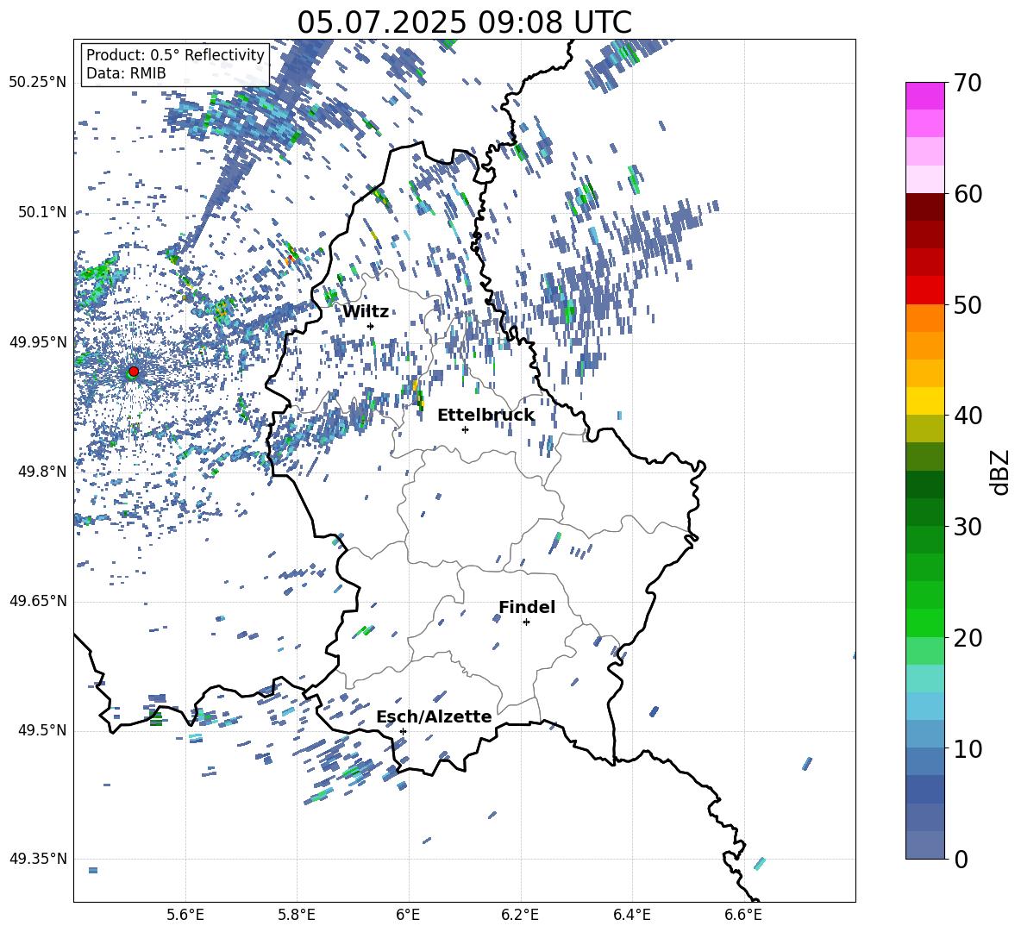Click the 40 tick on the colorbar

click(x=968, y=416)
